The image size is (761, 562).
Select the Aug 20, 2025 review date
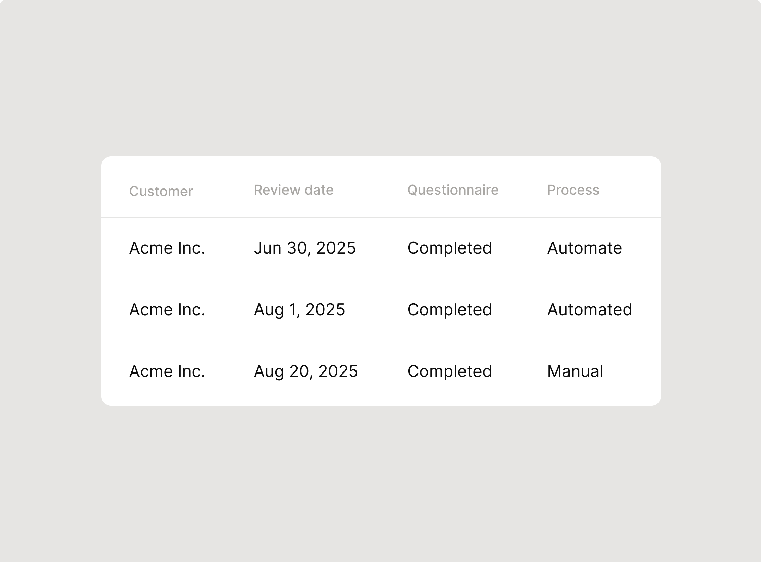click(x=306, y=371)
